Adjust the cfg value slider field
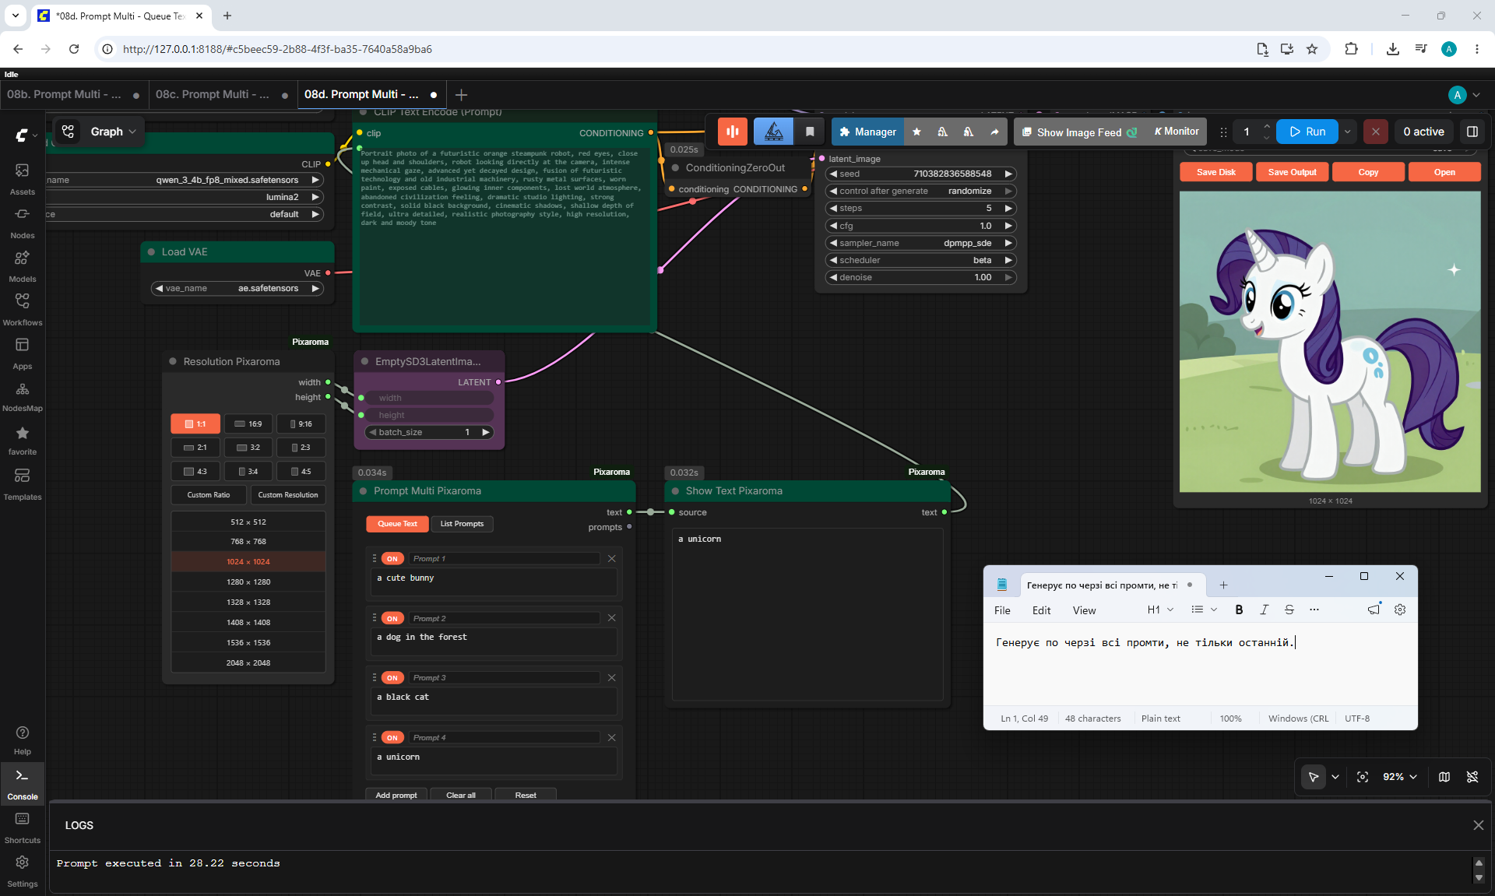Viewport: 1495px width, 896px height. click(920, 226)
